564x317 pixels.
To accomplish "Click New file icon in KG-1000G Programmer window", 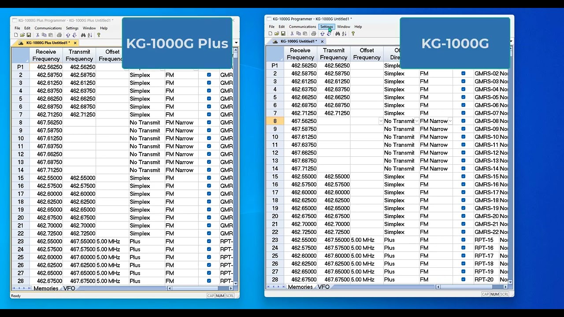I will click(x=271, y=33).
